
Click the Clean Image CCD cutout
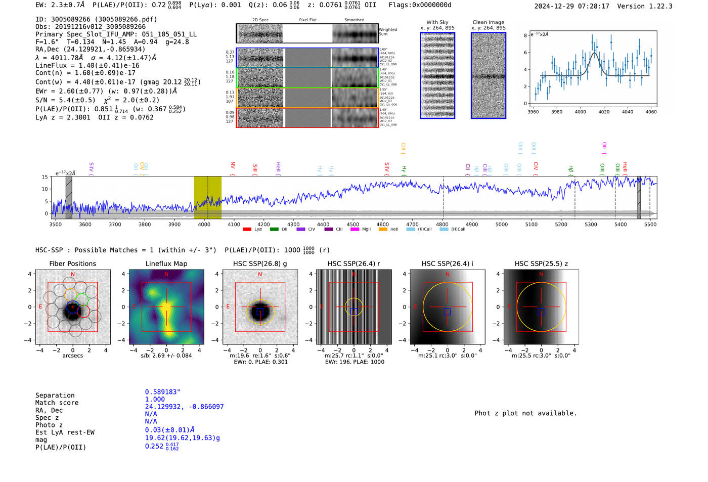click(x=489, y=75)
